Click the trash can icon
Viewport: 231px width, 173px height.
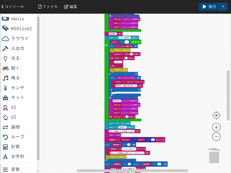click(214, 156)
